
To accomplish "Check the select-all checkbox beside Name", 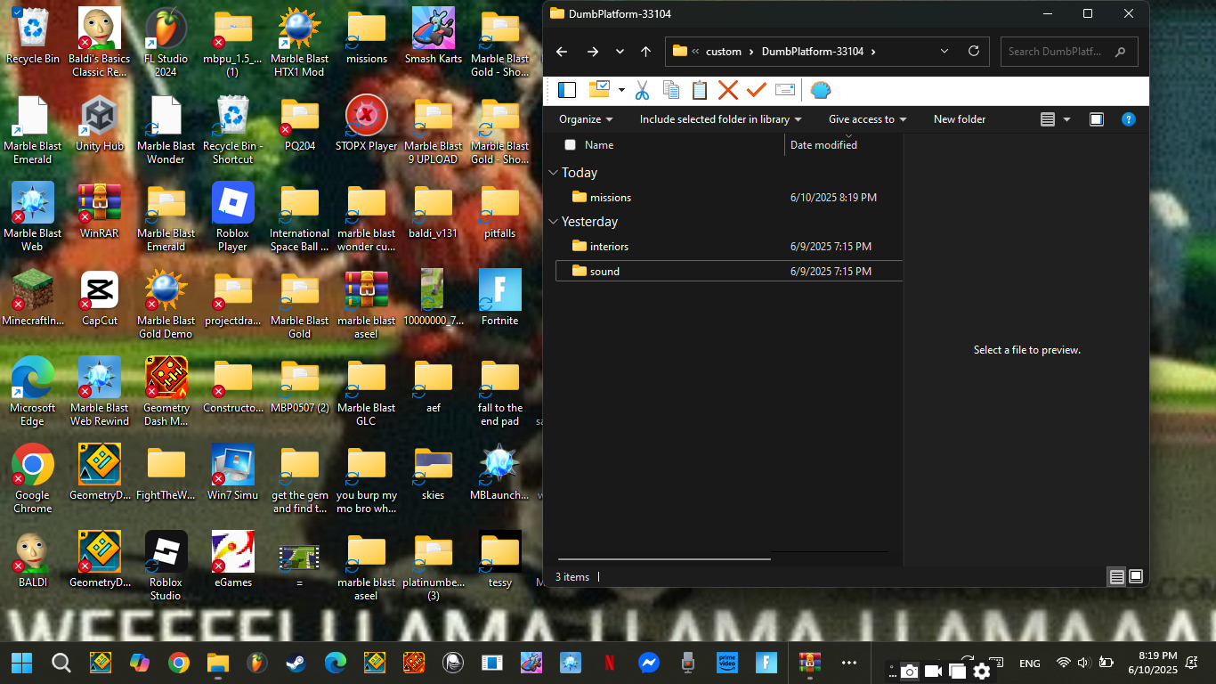I will [x=570, y=145].
